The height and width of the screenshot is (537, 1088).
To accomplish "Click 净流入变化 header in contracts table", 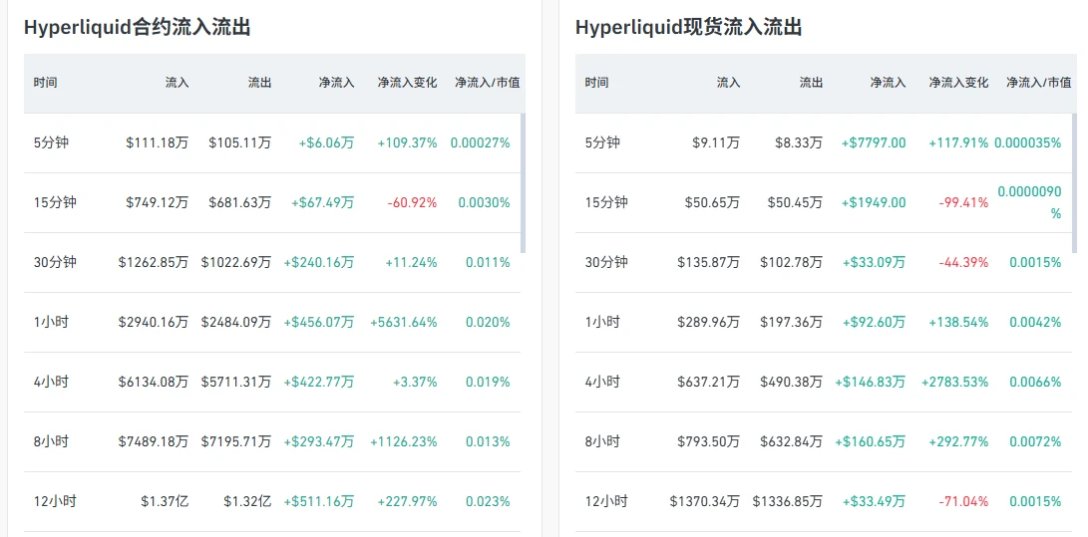I will [x=407, y=83].
